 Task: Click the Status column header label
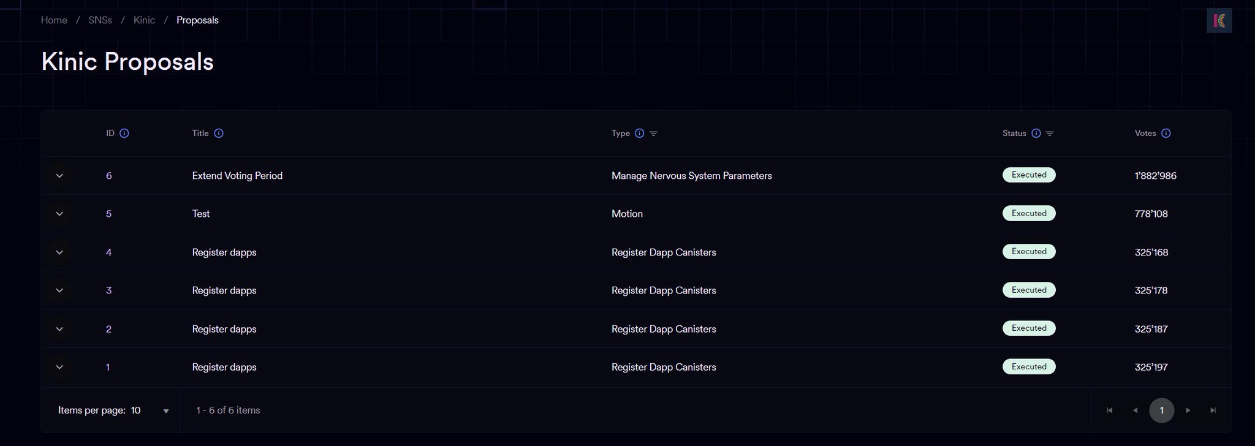(1014, 134)
